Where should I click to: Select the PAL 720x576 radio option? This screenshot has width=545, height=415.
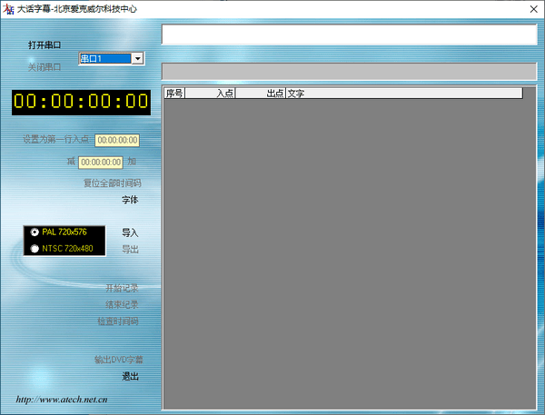[x=35, y=232]
